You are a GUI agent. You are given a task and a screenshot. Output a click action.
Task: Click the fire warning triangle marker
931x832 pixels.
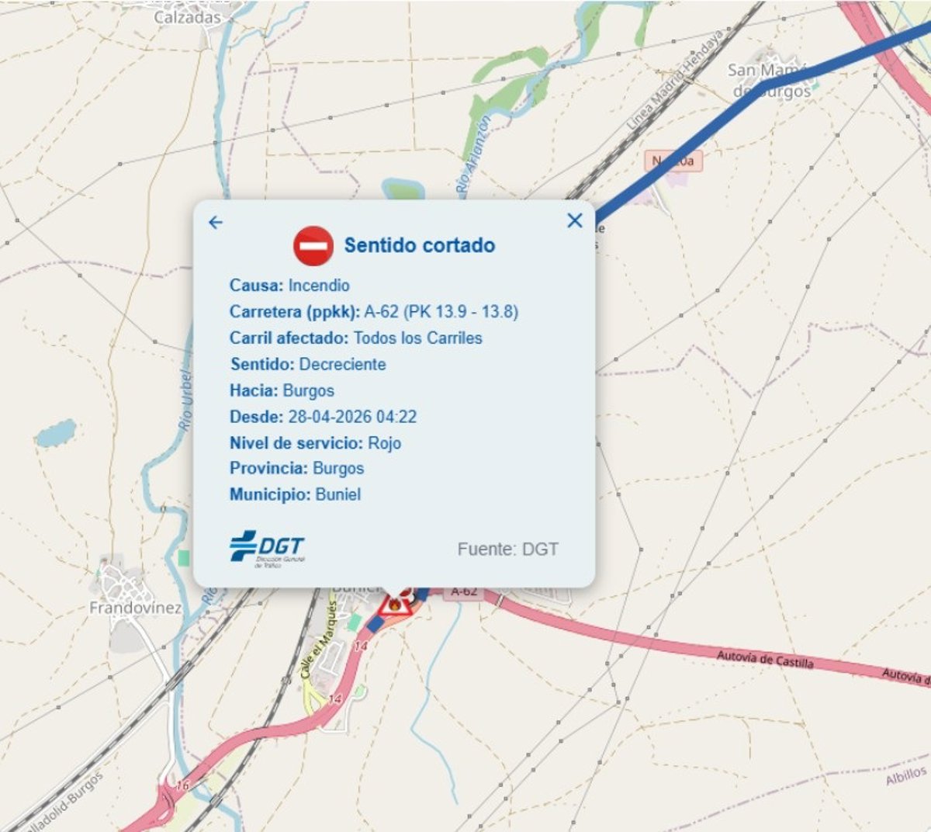point(396,602)
